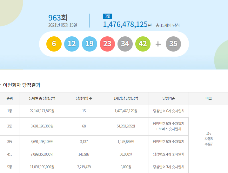Click the per-game prize 5,000원 cell
Screen dimensions: 228x173
coord(126,167)
